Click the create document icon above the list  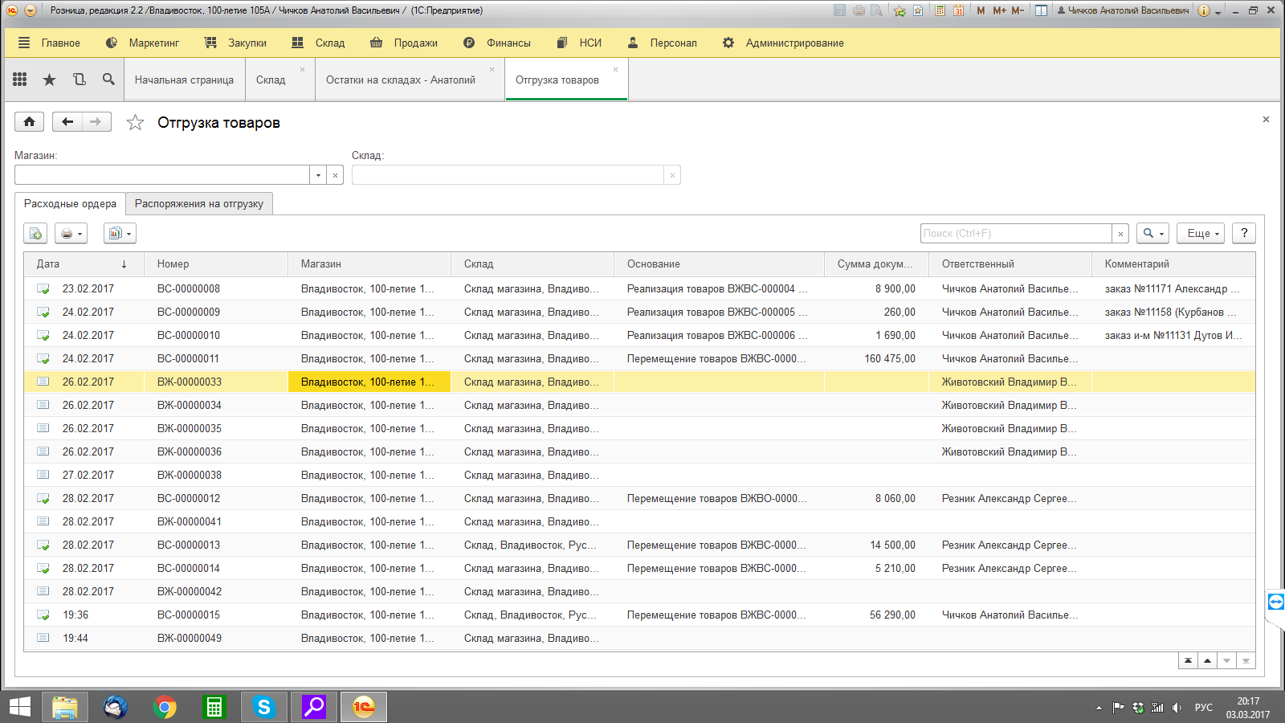pyautogui.click(x=35, y=234)
